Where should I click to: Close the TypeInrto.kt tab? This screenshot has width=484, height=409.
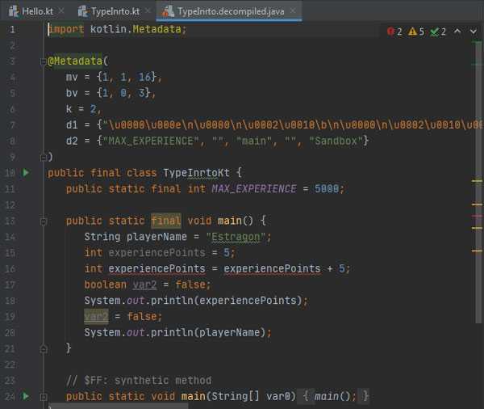coord(148,11)
